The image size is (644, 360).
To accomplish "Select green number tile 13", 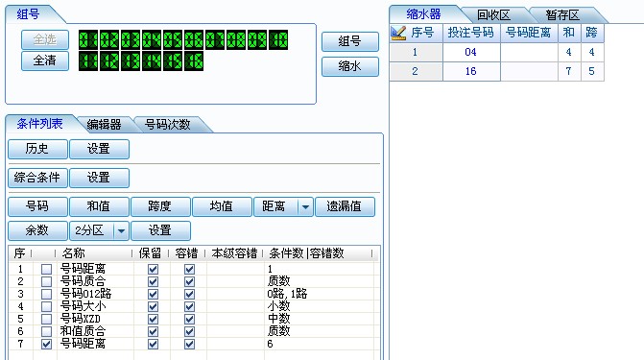I will [x=131, y=60].
